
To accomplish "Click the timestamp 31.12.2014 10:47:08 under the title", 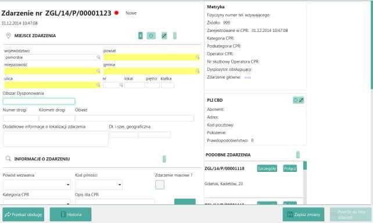I will point(20,23).
